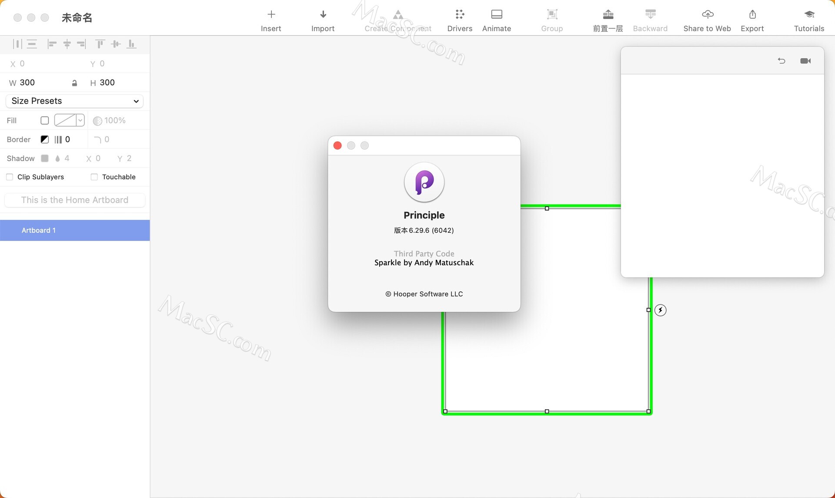Screen dimensions: 835x498
Task: Start recording with the video camera icon
Action: (x=805, y=61)
